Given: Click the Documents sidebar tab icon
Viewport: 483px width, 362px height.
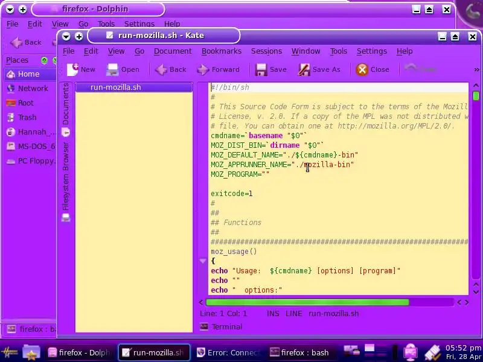Looking at the screenshot, I should (x=66, y=132).
